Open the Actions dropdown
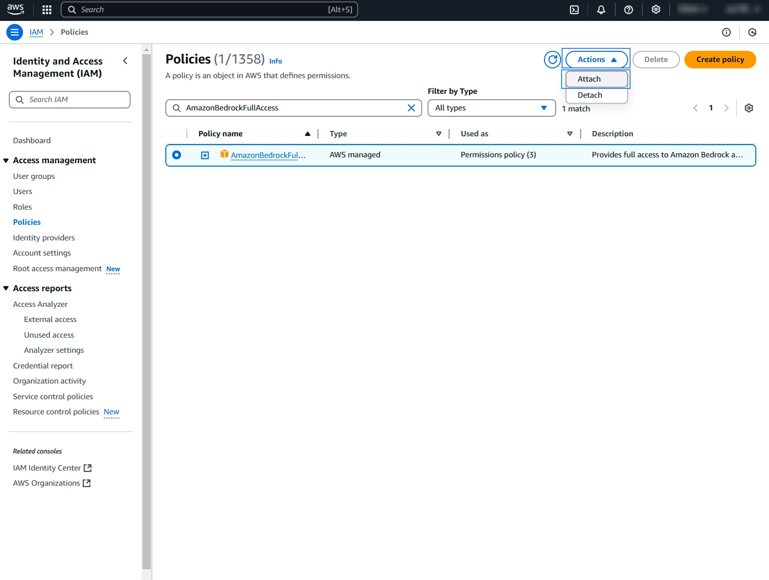The height and width of the screenshot is (580, 769). (x=596, y=60)
